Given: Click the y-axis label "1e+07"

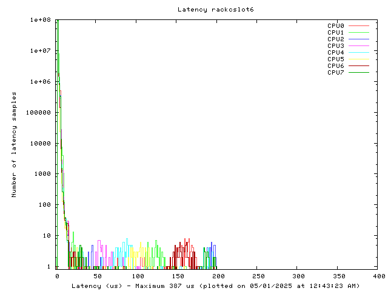Looking at the screenshot, I should [41, 51].
